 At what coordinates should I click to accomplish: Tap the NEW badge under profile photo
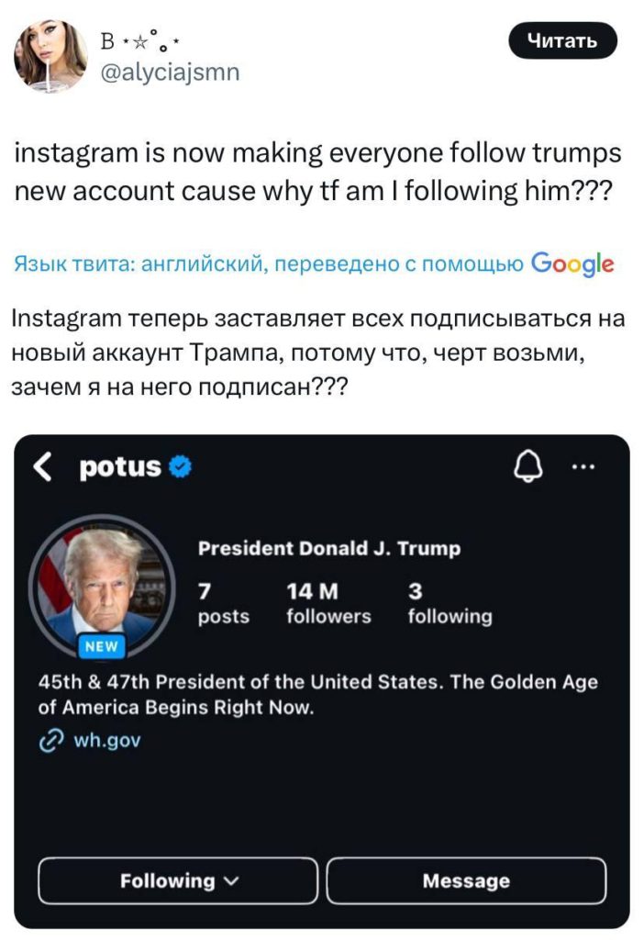point(101,645)
